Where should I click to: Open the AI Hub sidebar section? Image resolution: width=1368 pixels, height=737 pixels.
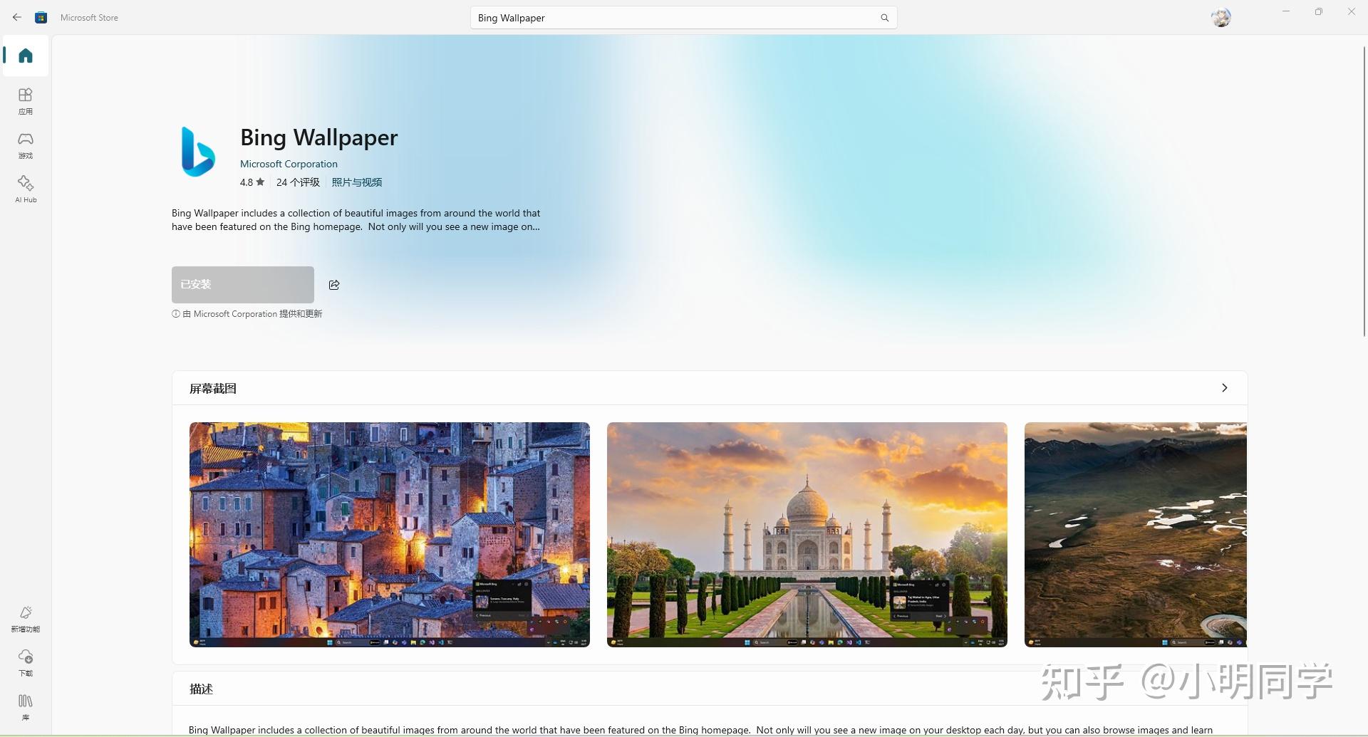pos(26,189)
